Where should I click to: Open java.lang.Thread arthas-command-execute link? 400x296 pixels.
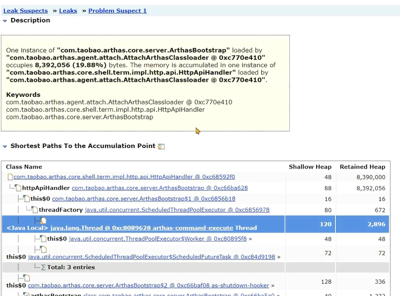click(142, 228)
